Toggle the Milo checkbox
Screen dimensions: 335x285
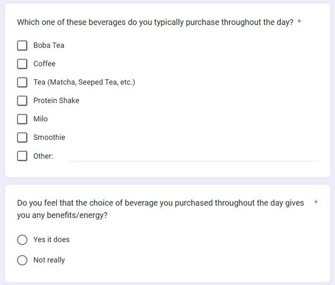22,119
